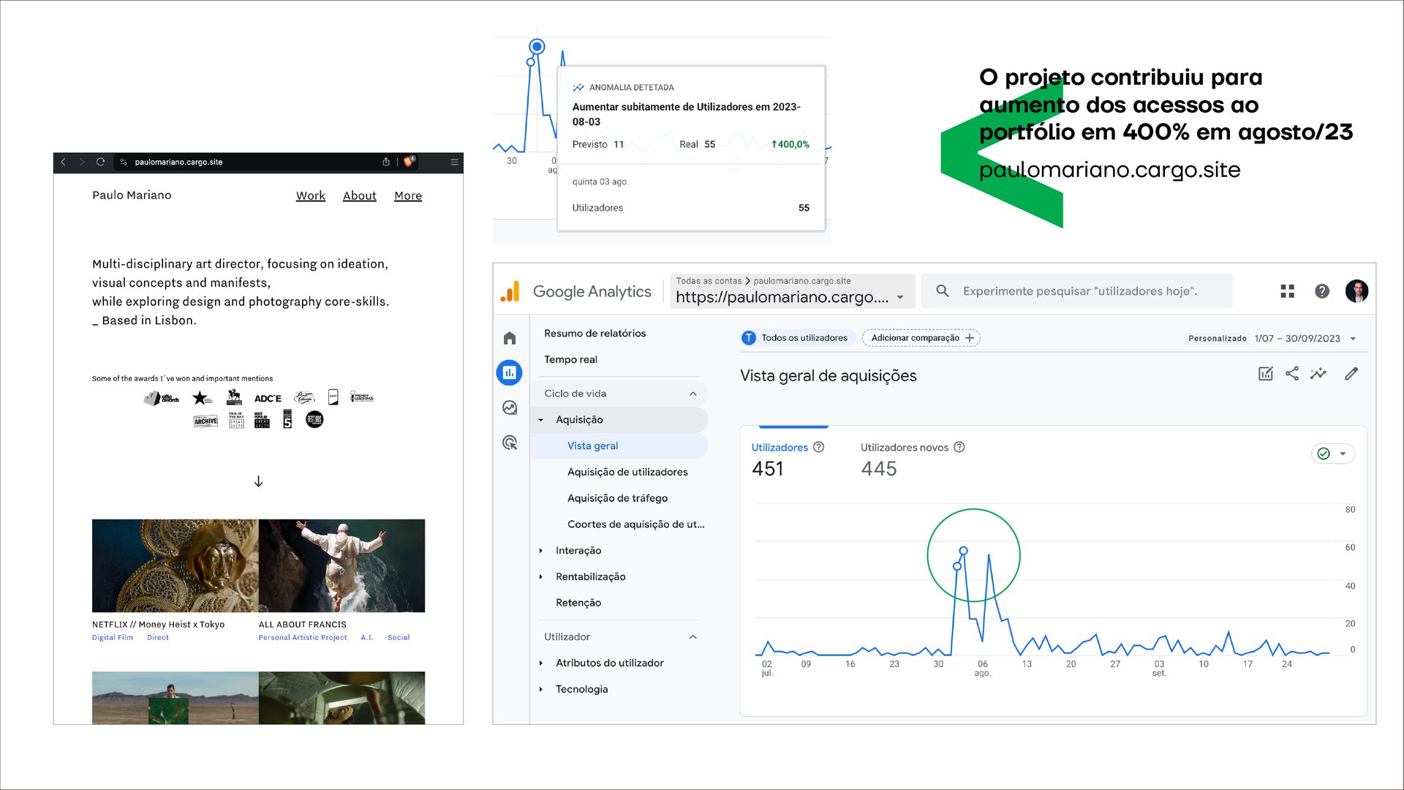
Task: Collapse the Ciclo de vida section
Action: (692, 394)
